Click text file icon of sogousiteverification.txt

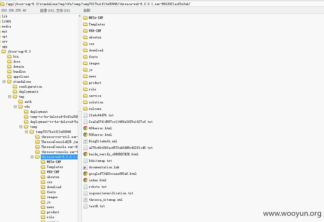[x=85, y=193]
